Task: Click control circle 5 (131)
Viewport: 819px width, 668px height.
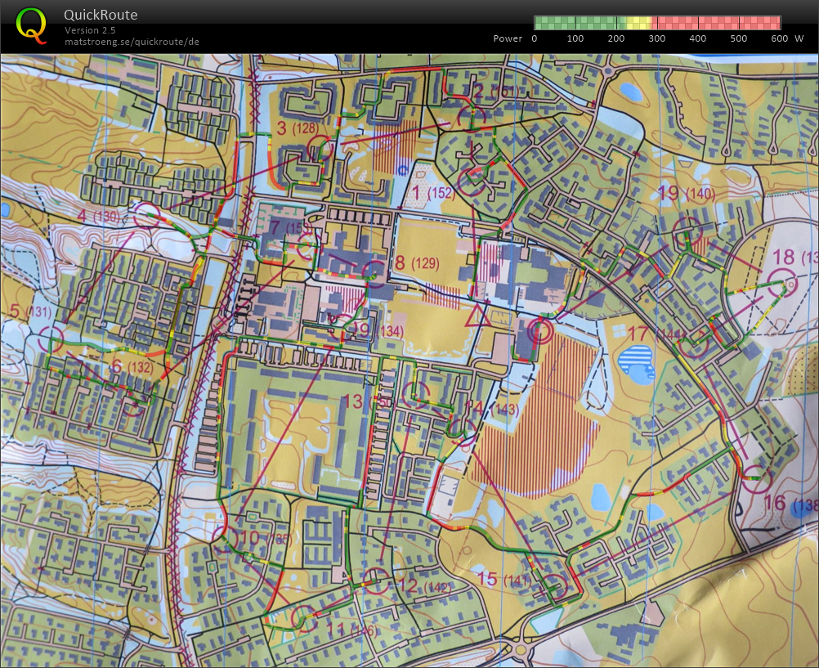Action: 51,339
